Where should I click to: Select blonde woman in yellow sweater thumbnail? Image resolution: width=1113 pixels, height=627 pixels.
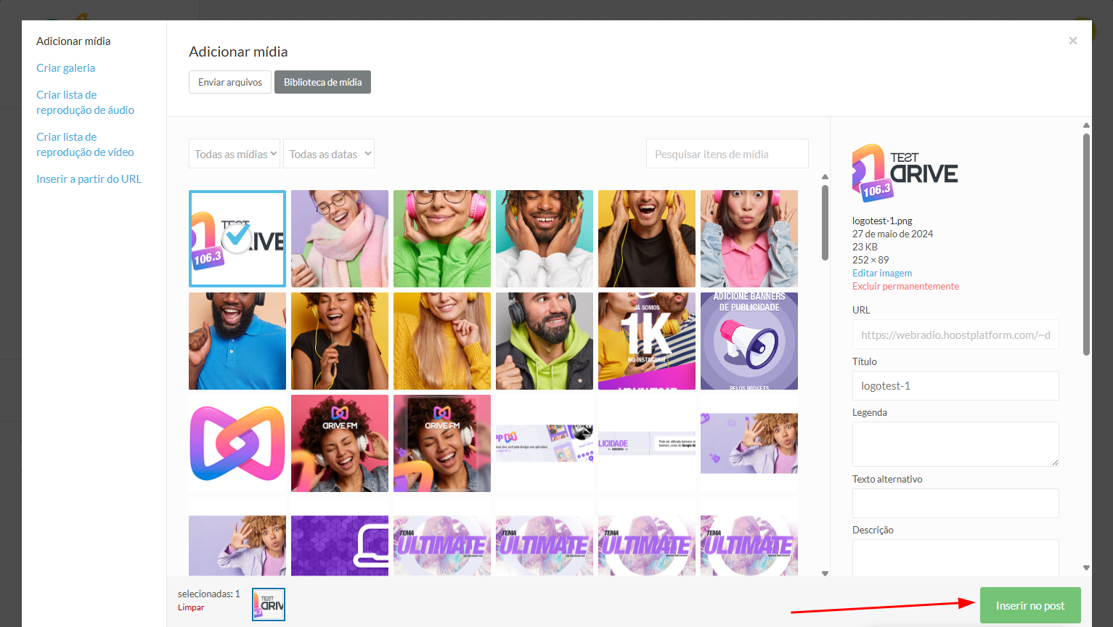coord(442,341)
